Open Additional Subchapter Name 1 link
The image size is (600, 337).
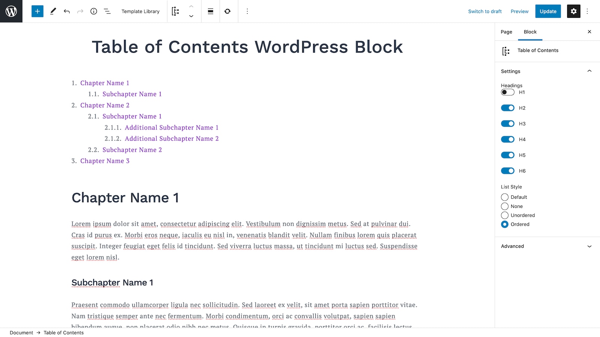click(x=171, y=128)
